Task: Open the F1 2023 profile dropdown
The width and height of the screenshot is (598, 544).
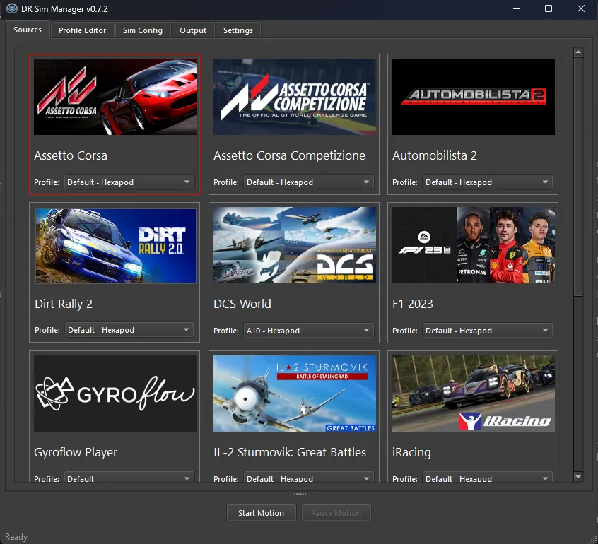Action: [488, 331]
